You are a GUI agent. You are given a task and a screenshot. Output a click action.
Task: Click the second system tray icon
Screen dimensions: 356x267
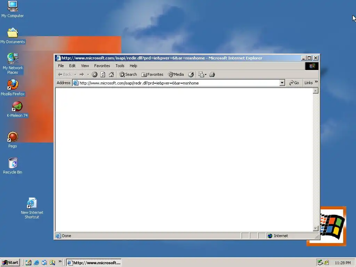point(326,263)
